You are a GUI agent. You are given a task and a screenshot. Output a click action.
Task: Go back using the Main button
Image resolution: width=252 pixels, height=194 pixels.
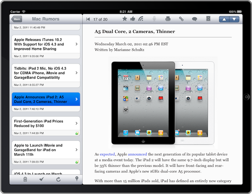[x=17, y=19]
